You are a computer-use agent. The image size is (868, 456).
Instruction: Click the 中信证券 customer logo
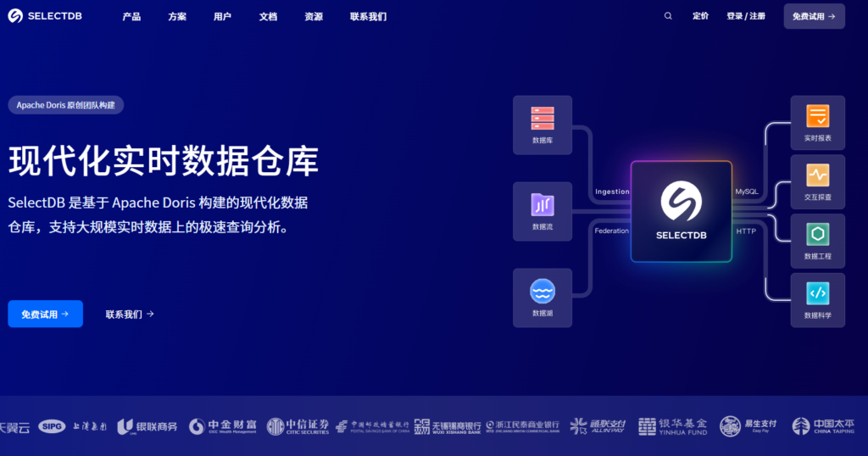click(x=298, y=426)
